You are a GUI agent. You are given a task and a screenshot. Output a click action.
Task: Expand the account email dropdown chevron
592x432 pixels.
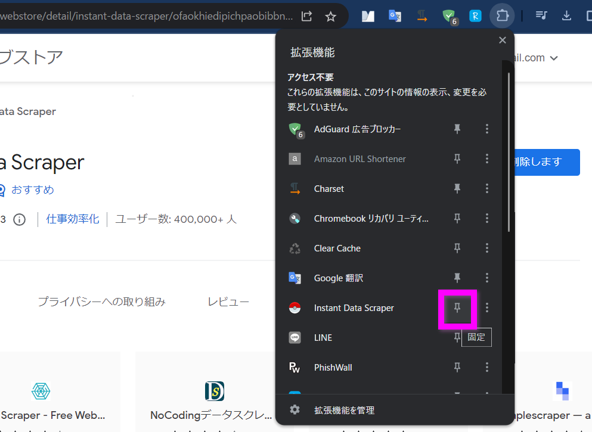tap(554, 58)
